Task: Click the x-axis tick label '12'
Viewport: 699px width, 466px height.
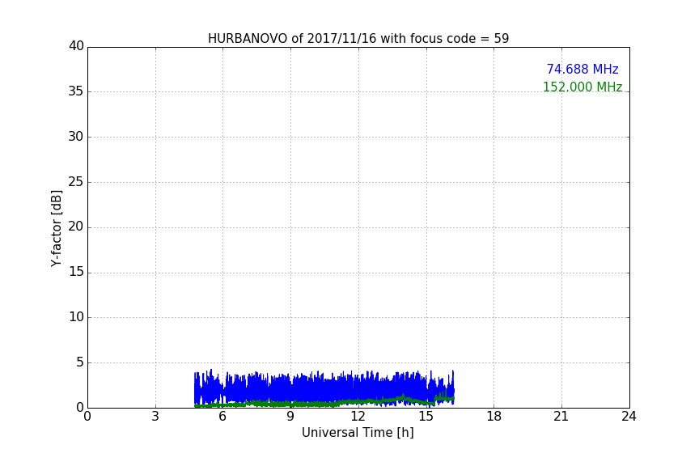Action: (358, 417)
